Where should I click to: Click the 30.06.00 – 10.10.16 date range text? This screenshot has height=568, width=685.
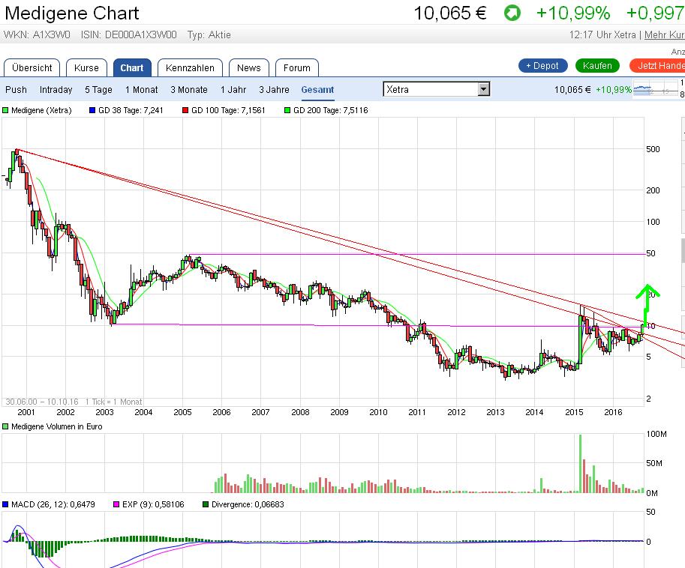(x=42, y=402)
